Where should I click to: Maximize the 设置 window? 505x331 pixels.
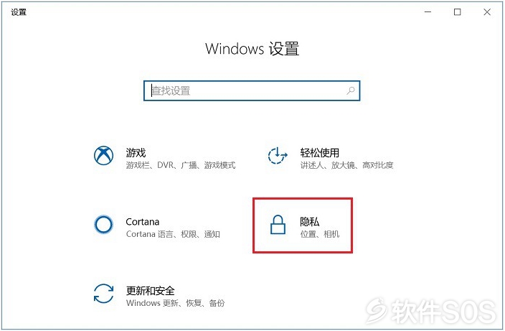coord(457,12)
